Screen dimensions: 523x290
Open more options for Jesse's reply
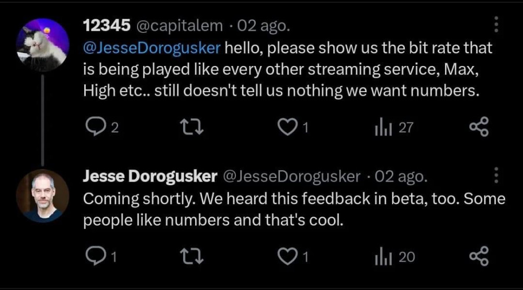point(496,176)
